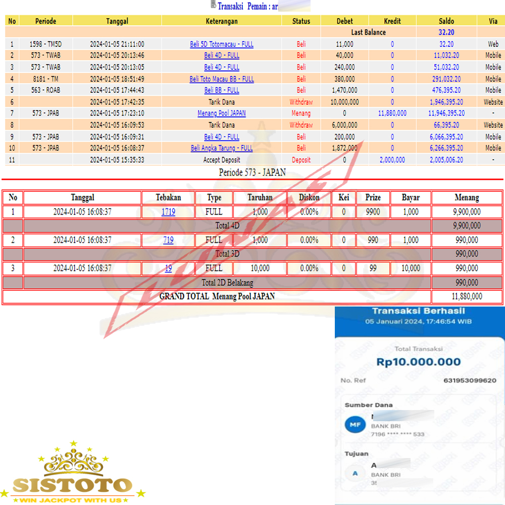Open the Beli Angka Tarung - FULL link
505x505 pixels.
[222, 148]
